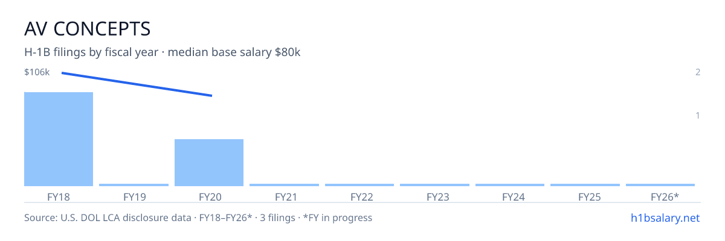725x241 pixels.
Task: Open the h1bsalary.net link
Action: pos(665,218)
